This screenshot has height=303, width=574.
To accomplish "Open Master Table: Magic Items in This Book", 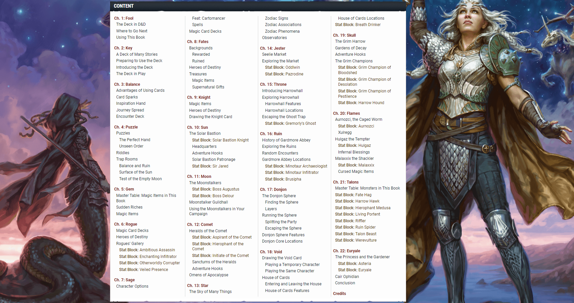I will pyautogui.click(x=146, y=198).
